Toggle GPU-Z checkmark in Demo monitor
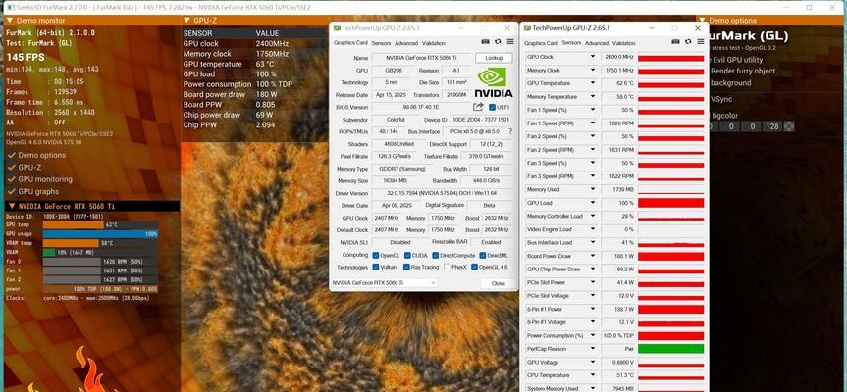 point(12,168)
